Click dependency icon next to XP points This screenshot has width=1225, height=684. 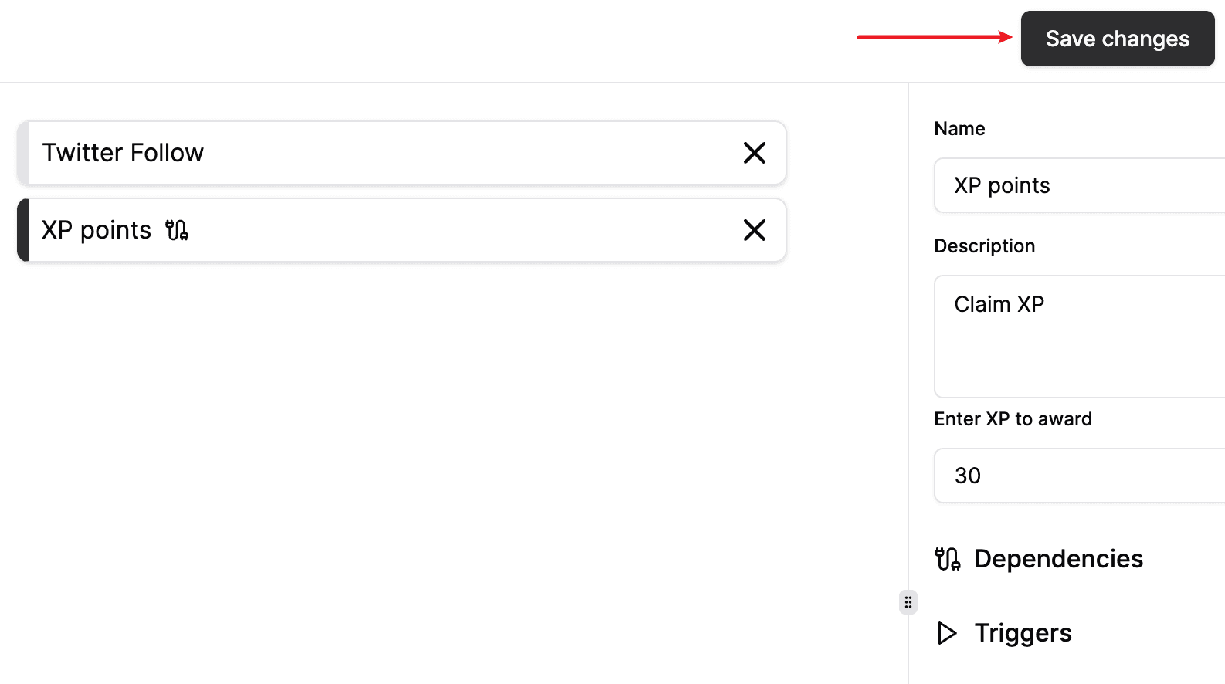177,230
